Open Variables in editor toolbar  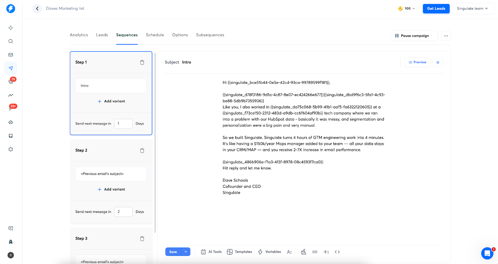click(269, 252)
